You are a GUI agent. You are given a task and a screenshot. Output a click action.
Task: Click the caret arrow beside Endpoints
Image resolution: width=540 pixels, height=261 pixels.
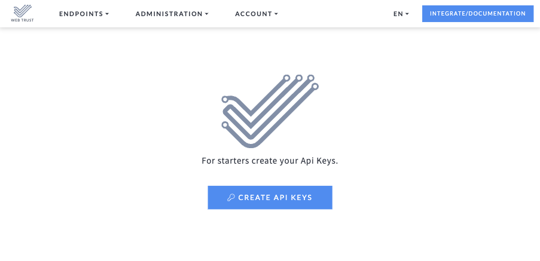click(x=107, y=14)
